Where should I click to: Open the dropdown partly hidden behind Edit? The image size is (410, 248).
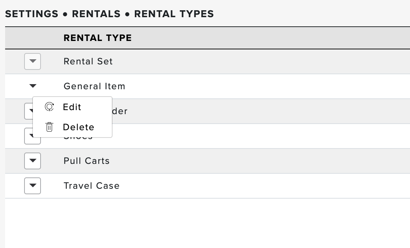click(28, 111)
